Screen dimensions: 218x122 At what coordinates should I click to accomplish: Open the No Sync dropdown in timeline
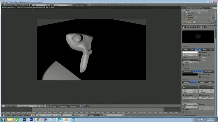(95, 115)
